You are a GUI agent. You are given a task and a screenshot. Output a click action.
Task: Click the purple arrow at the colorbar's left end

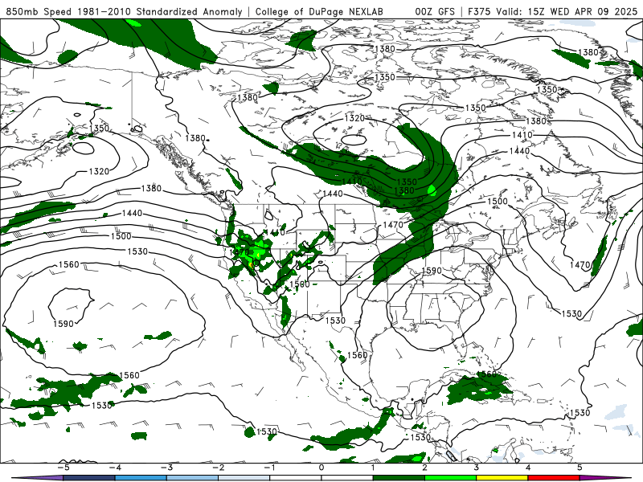(37, 478)
